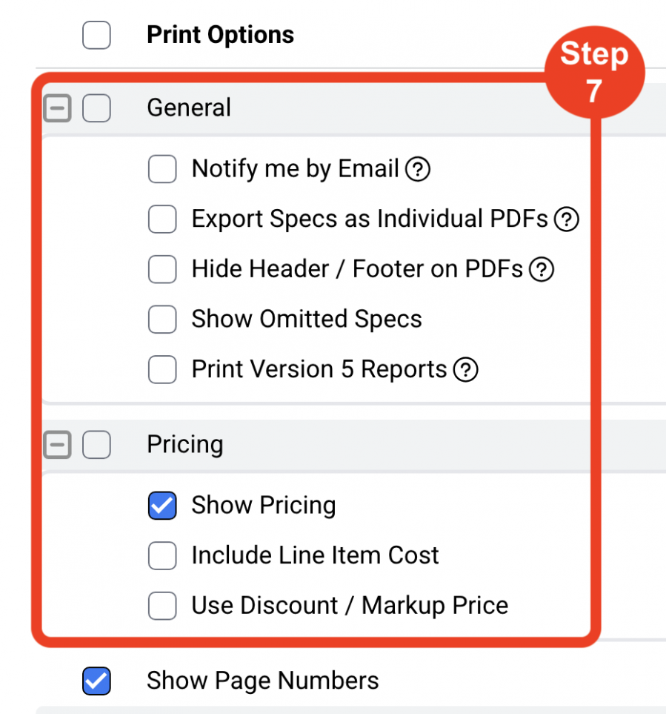Check the Print Options master checkbox
Image resolution: width=666 pixels, height=714 pixels.
(96, 36)
